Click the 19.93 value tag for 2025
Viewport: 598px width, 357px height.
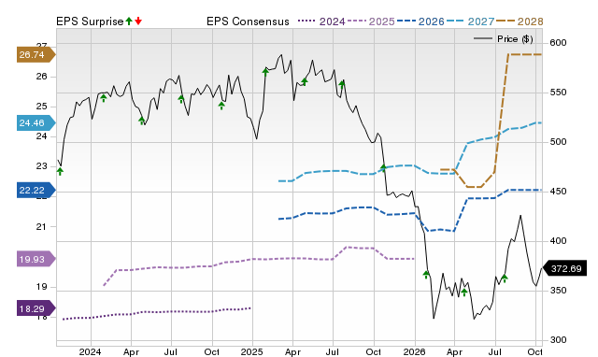tap(36, 260)
